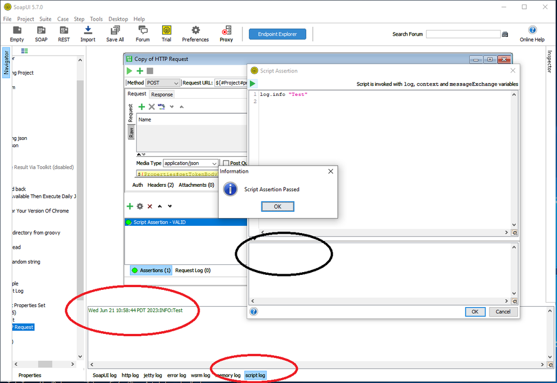This screenshot has height=383, width=557.
Task: Delete the selected assertion with the red X
Action: [x=150, y=206]
